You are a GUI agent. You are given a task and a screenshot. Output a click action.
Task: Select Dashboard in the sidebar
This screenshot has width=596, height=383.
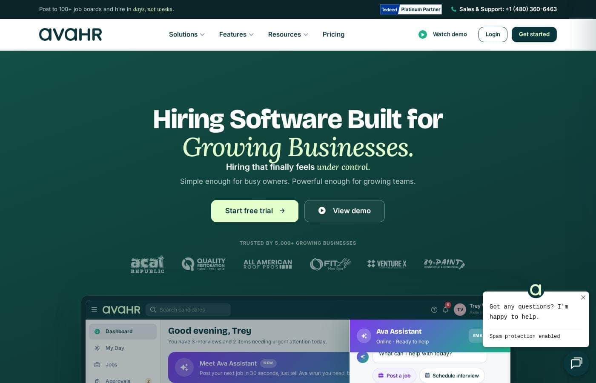click(123, 332)
